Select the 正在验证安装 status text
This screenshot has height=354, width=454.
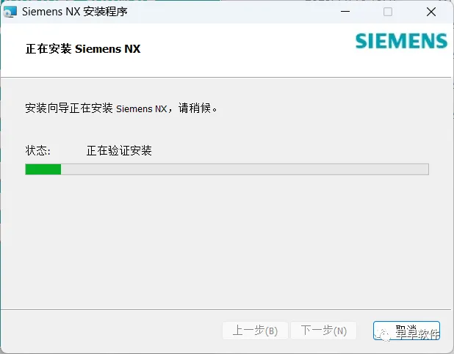119,150
